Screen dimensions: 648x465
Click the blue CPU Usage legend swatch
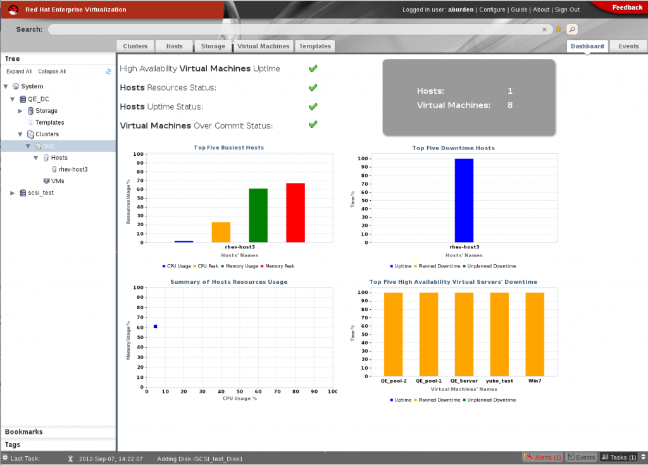pyautogui.click(x=164, y=266)
